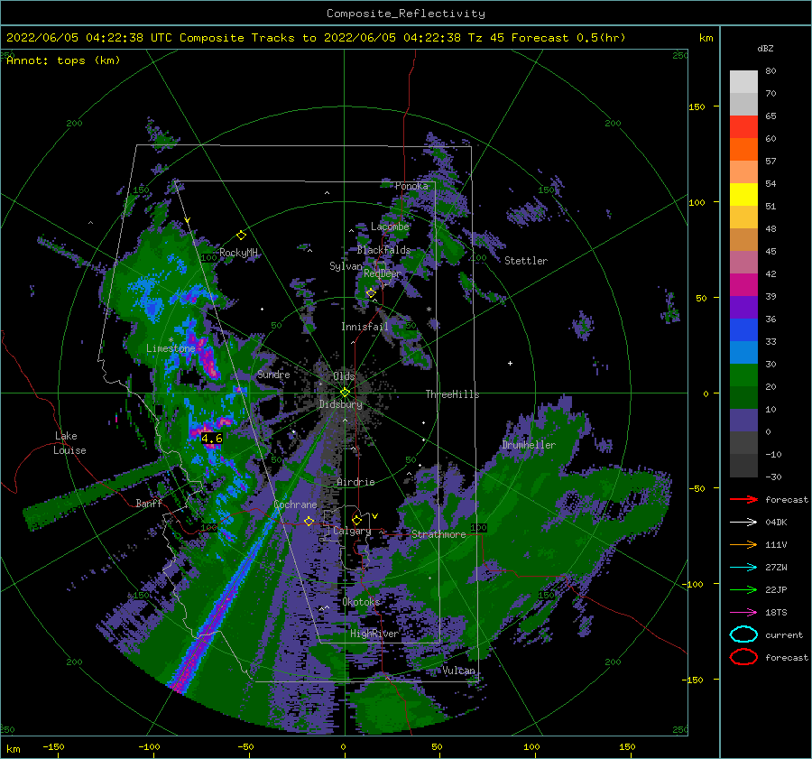Click the Drumheller label

(x=528, y=445)
